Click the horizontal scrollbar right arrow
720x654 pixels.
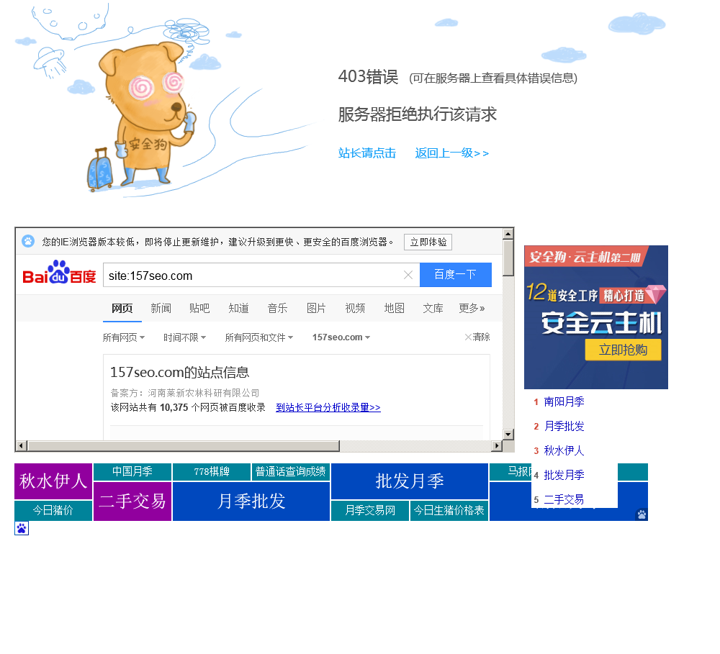pyautogui.click(x=496, y=445)
